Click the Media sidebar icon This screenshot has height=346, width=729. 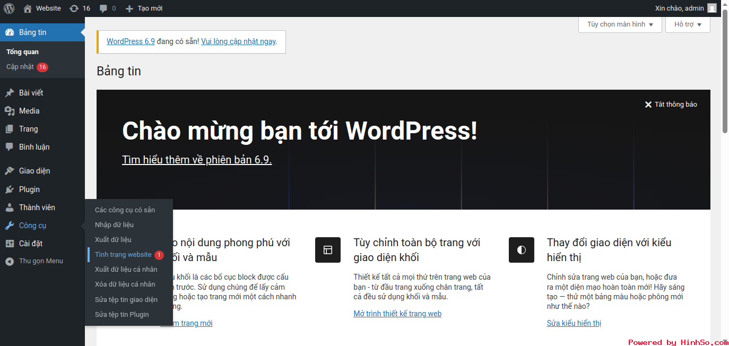click(10, 111)
